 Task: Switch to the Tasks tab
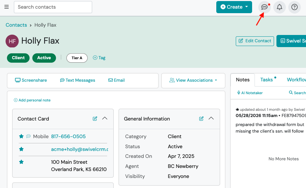tap(267, 80)
